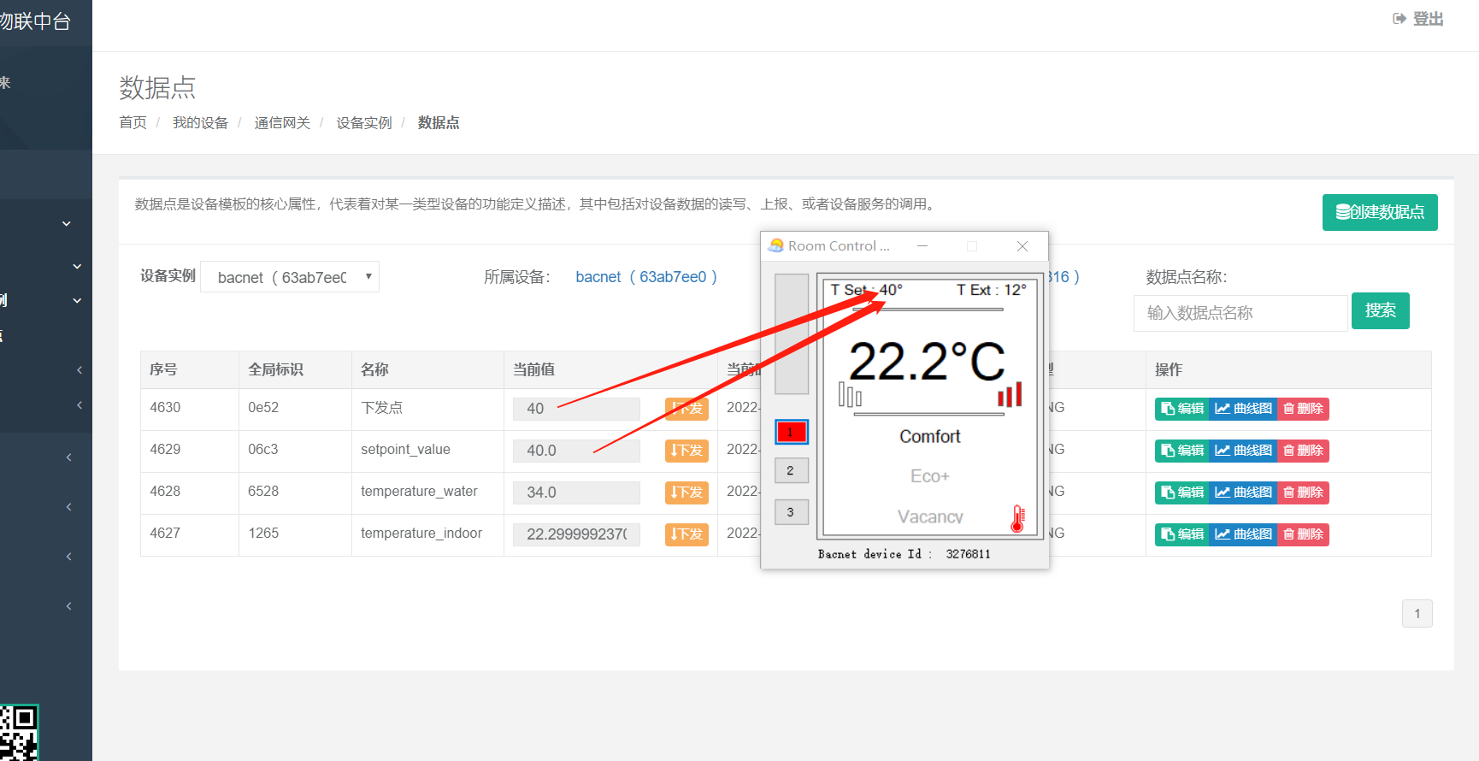Screen dimensions: 1479x761
Task: Open 曲线图 chart for setpoint_value row
Action: point(1243,451)
